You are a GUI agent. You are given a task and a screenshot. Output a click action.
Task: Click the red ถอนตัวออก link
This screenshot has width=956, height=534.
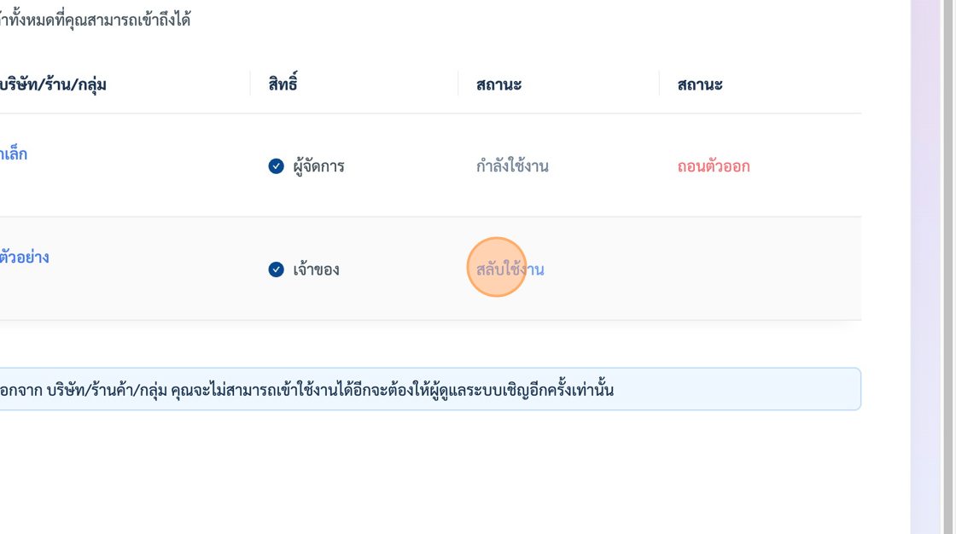click(714, 165)
